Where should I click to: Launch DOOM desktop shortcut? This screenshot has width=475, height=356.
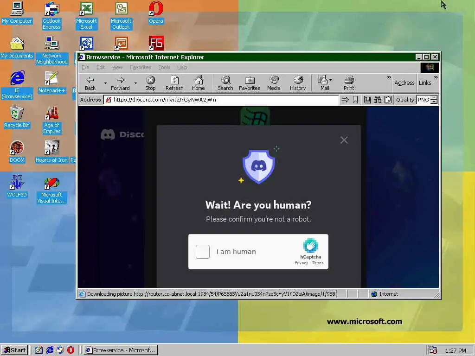click(x=17, y=152)
